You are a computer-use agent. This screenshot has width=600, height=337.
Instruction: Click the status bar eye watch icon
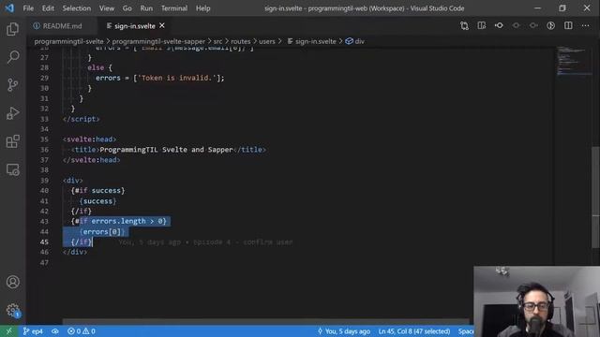(55, 331)
